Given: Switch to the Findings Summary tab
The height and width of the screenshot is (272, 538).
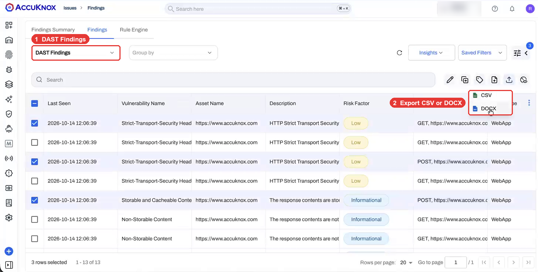Looking at the screenshot, I should (x=53, y=30).
